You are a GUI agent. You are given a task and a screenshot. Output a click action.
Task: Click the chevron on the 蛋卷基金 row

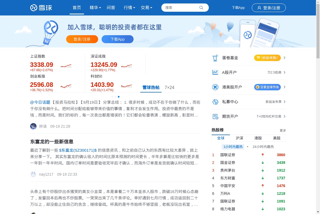[285, 58]
